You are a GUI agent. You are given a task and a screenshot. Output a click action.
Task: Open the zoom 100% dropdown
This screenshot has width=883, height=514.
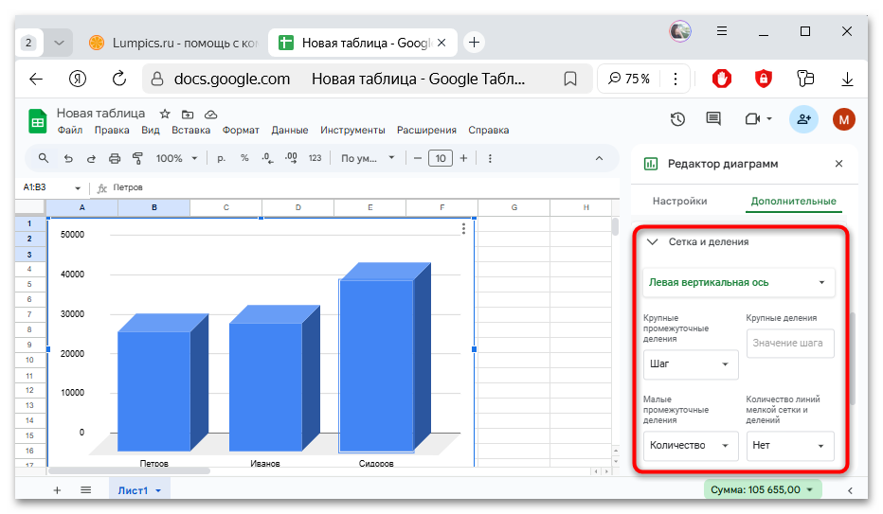(x=177, y=158)
